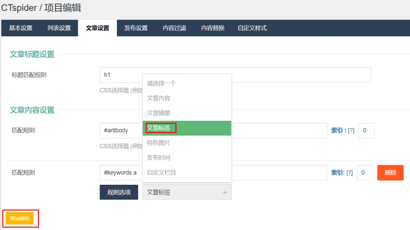Open the 自定义样式 tab
The image size is (410, 230).
tap(252, 28)
